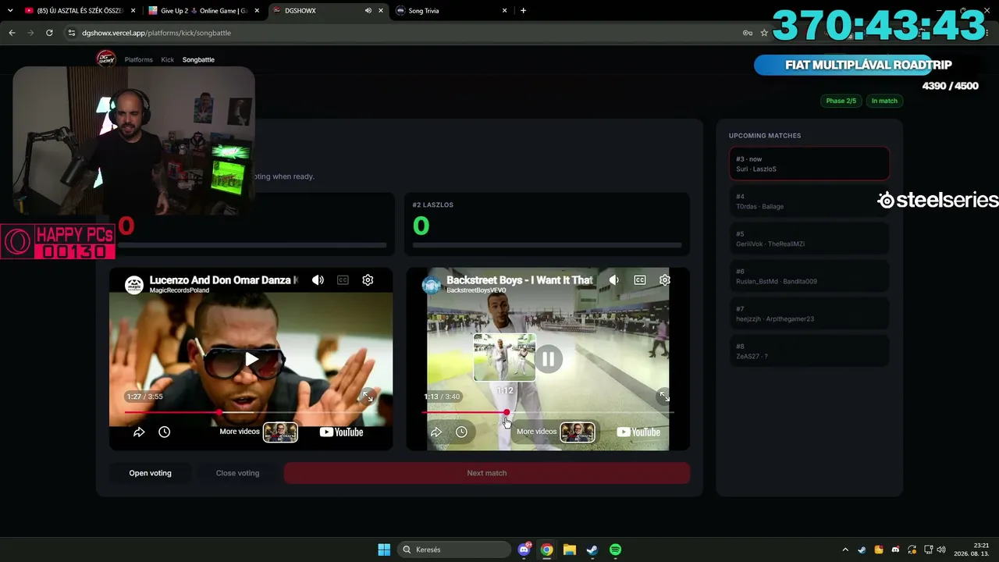Open File Explorer from taskbar

click(x=570, y=550)
